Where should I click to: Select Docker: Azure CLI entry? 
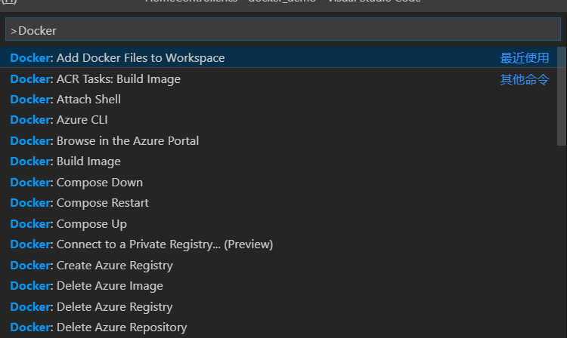[278, 120]
